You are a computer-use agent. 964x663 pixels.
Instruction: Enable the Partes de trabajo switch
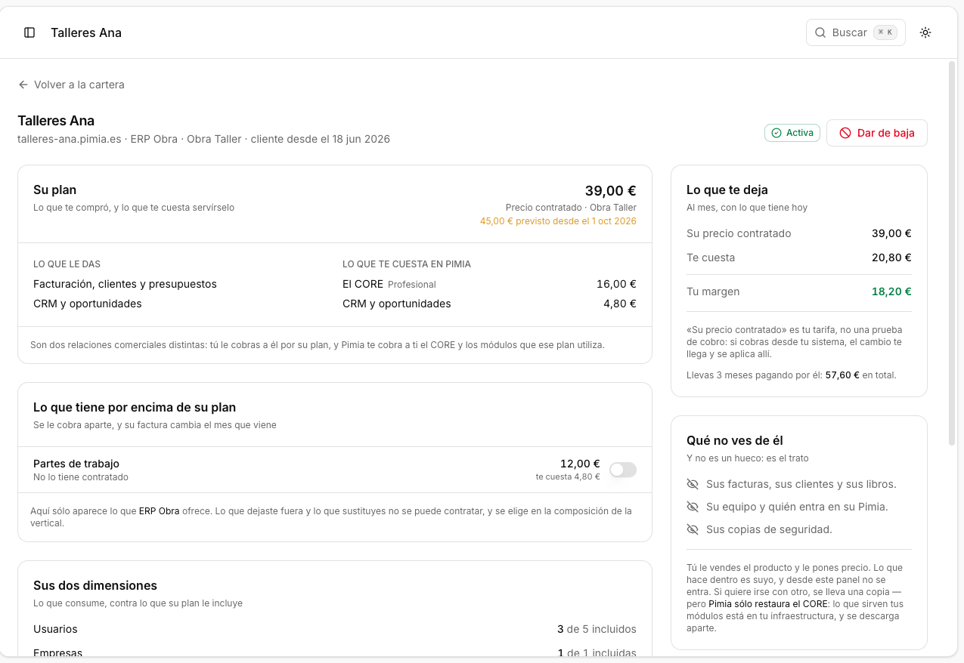click(623, 470)
